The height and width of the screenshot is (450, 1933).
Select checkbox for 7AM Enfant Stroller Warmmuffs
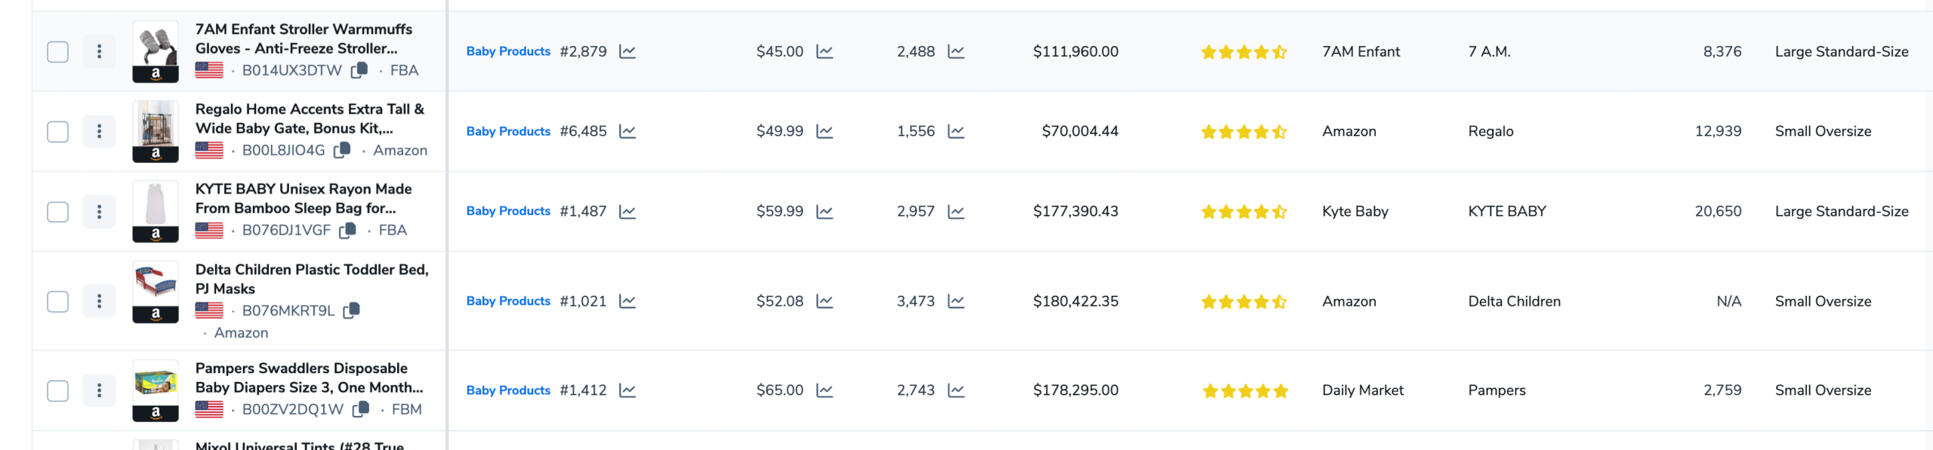(x=58, y=52)
